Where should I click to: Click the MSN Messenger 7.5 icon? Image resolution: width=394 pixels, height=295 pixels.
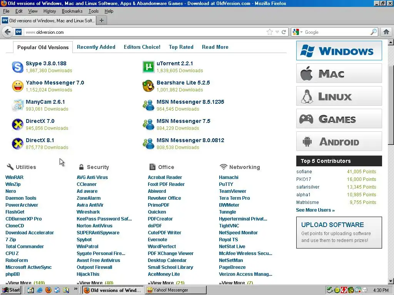point(148,124)
